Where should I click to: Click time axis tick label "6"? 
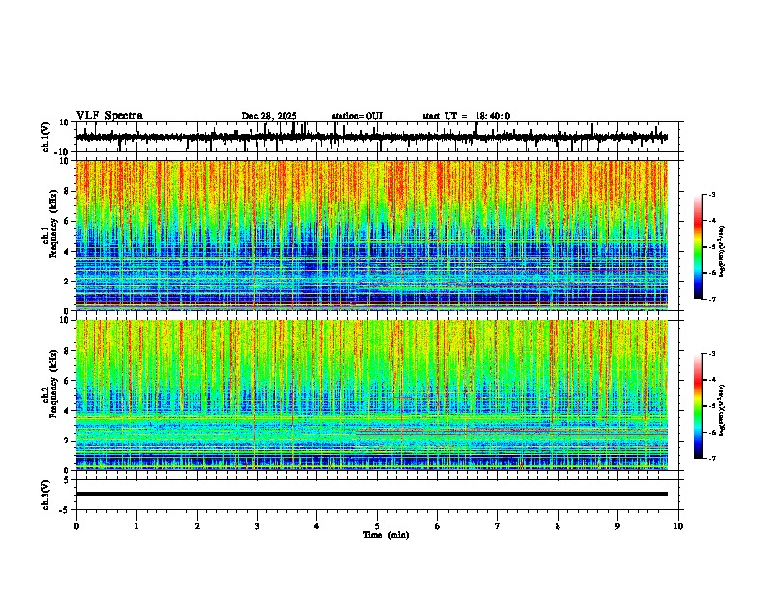(x=438, y=526)
